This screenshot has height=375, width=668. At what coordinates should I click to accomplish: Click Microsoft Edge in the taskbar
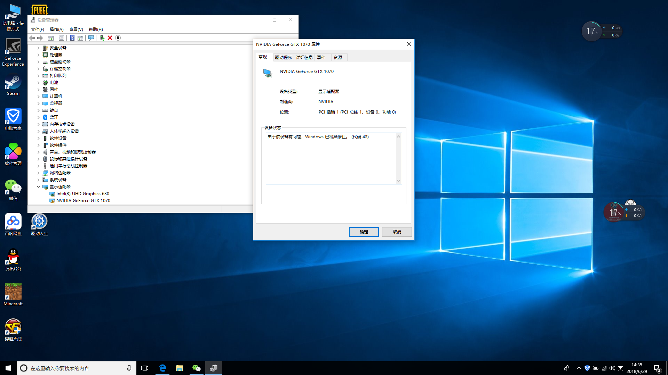tap(162, 368)
